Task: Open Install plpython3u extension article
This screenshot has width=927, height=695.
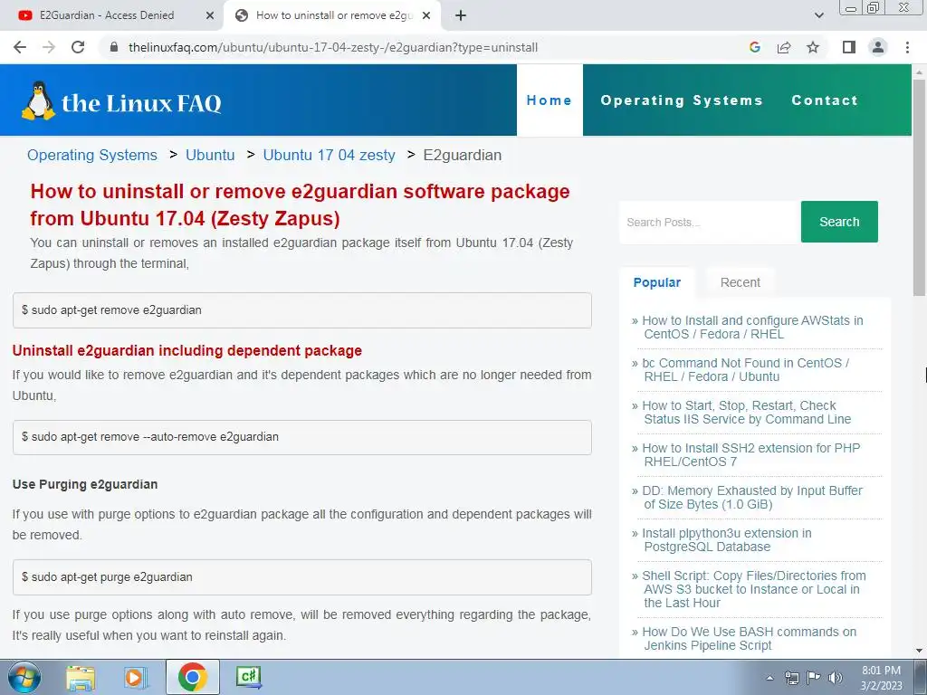Action: pyautogui.click(x=726, y=540)
